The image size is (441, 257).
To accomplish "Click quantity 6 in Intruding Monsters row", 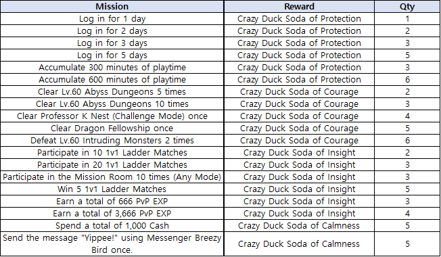I will [407, 140].
